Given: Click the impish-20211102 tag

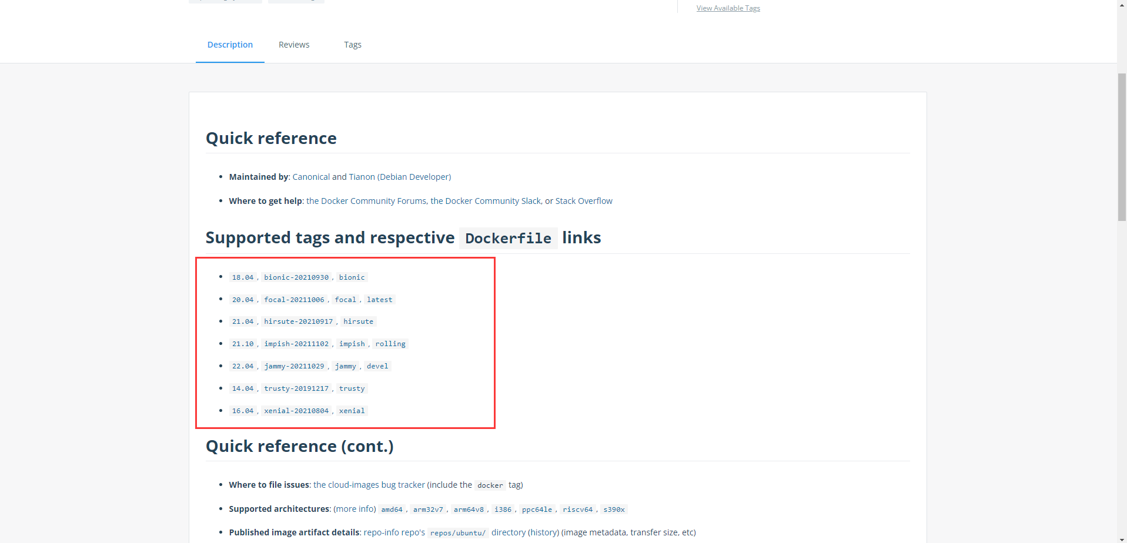Looking at the screenshot, I should pos(296,344).
